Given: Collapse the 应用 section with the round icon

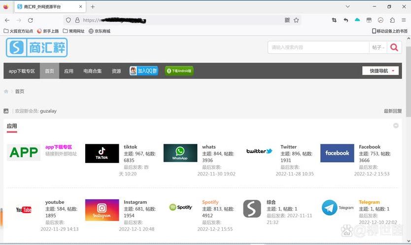Looking at the screenshot, I should tap(396, 125).
